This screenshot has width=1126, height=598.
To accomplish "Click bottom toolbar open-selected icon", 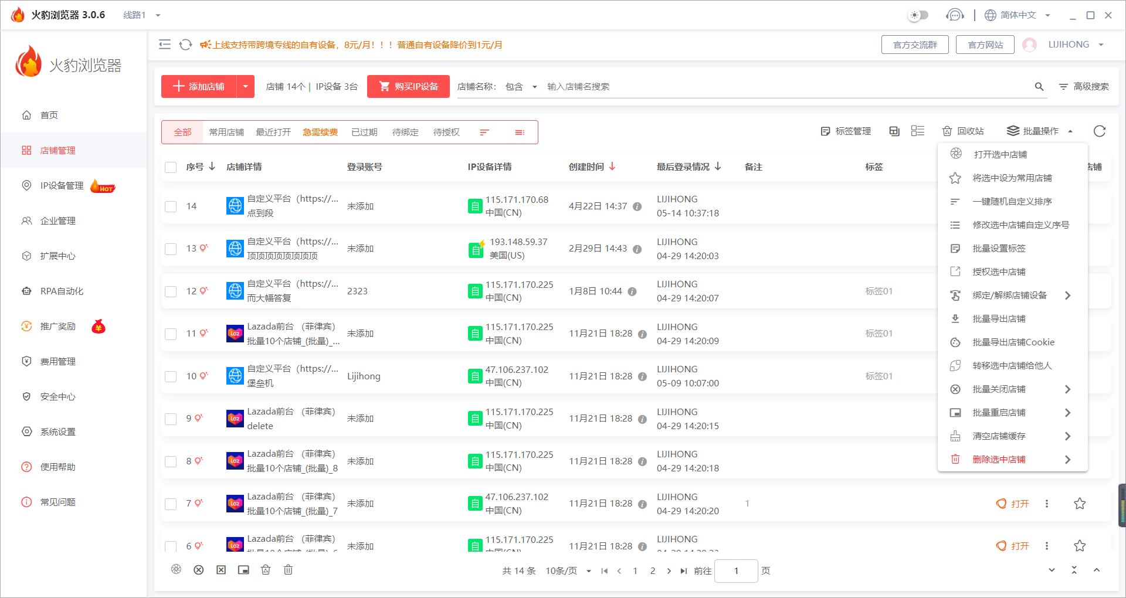I will point(177,569).
